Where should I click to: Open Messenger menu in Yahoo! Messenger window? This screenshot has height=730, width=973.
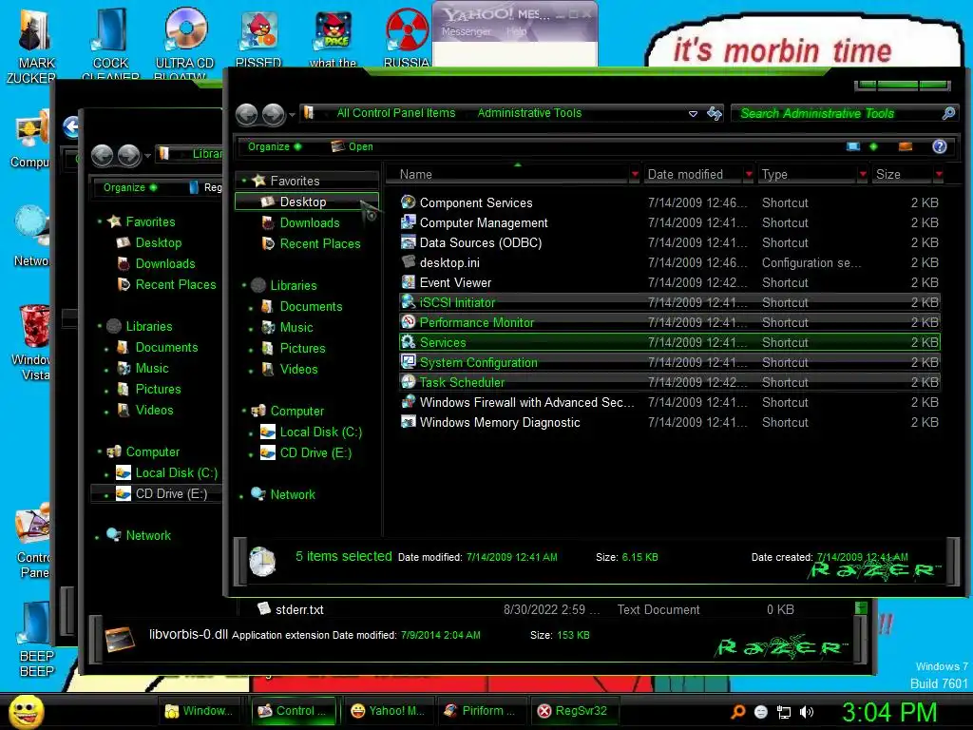[x=466, y=31]
